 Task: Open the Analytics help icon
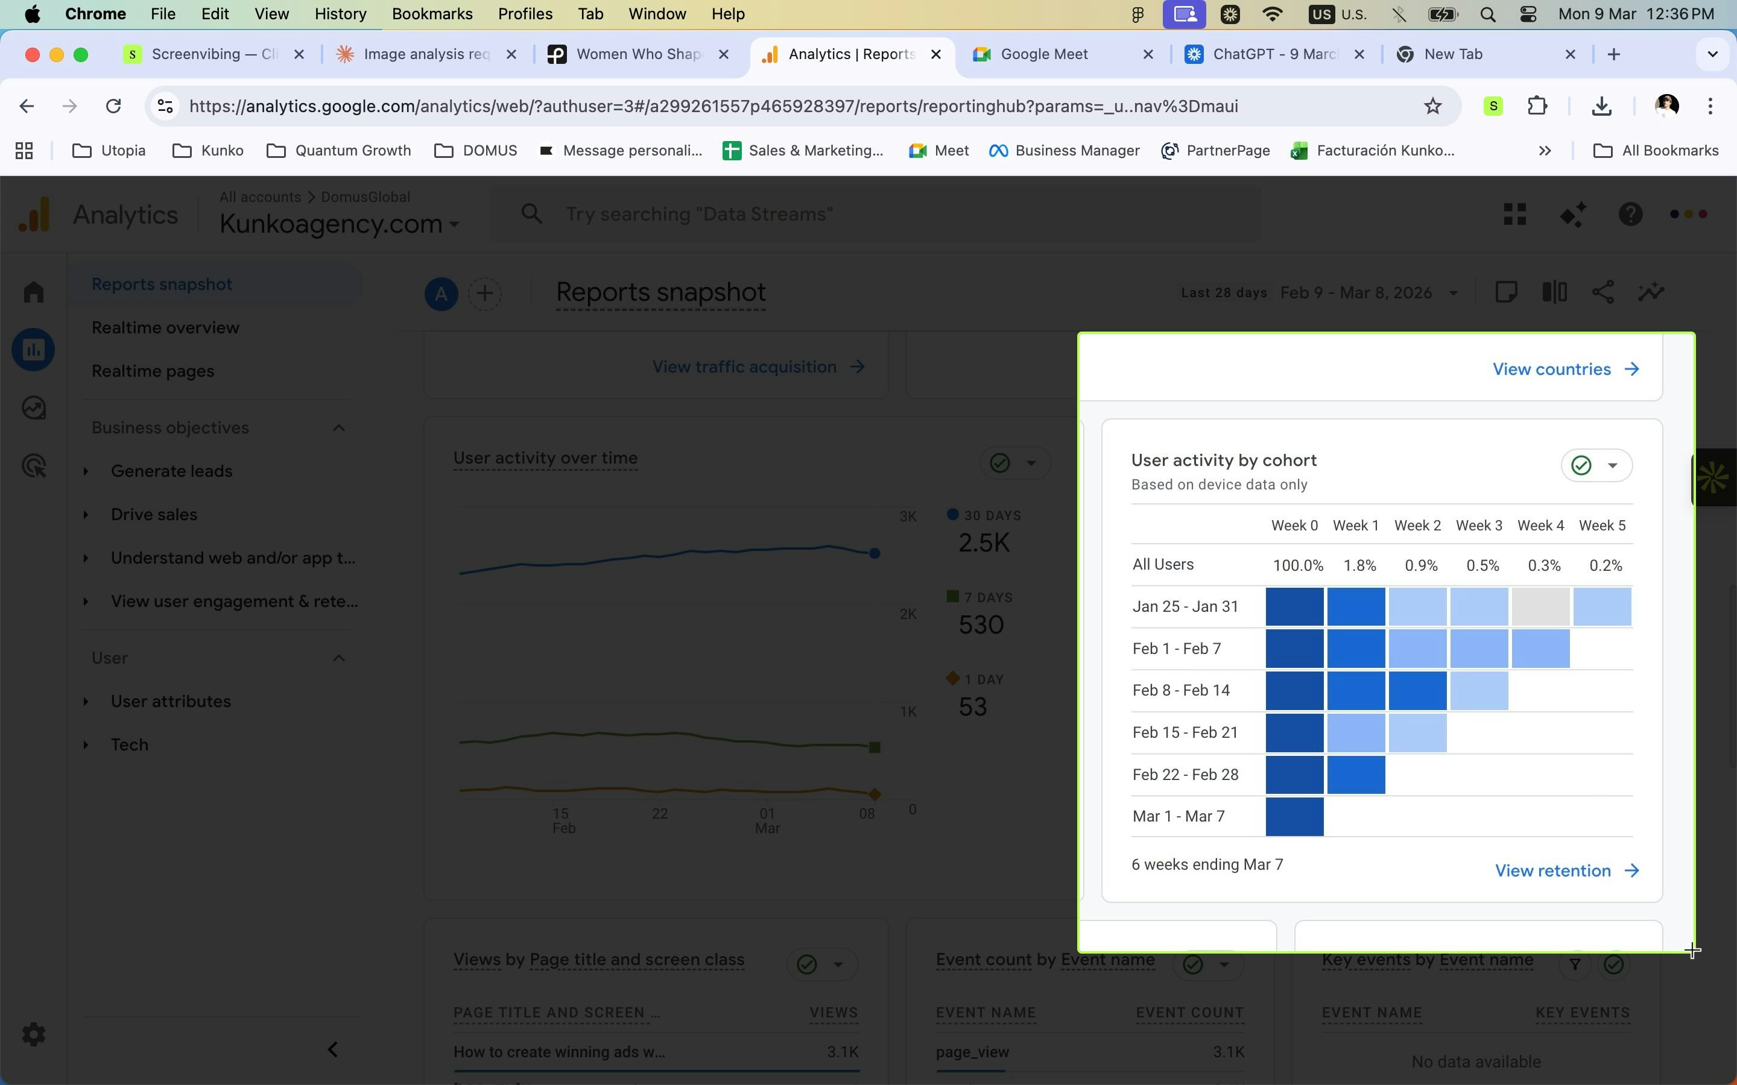pyautogui.click(x=1630, y=215)
